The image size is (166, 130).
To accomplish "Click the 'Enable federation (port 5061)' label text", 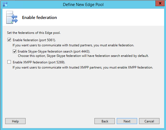I will point(34,40).
